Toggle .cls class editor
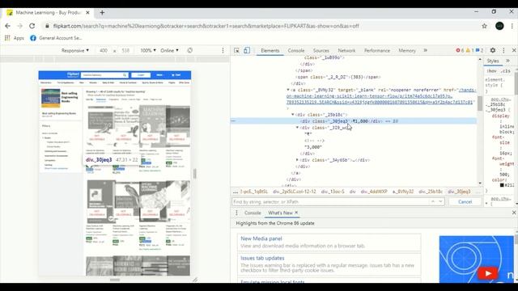The width and height of the screenshot is (518, 291). [505, 71]
